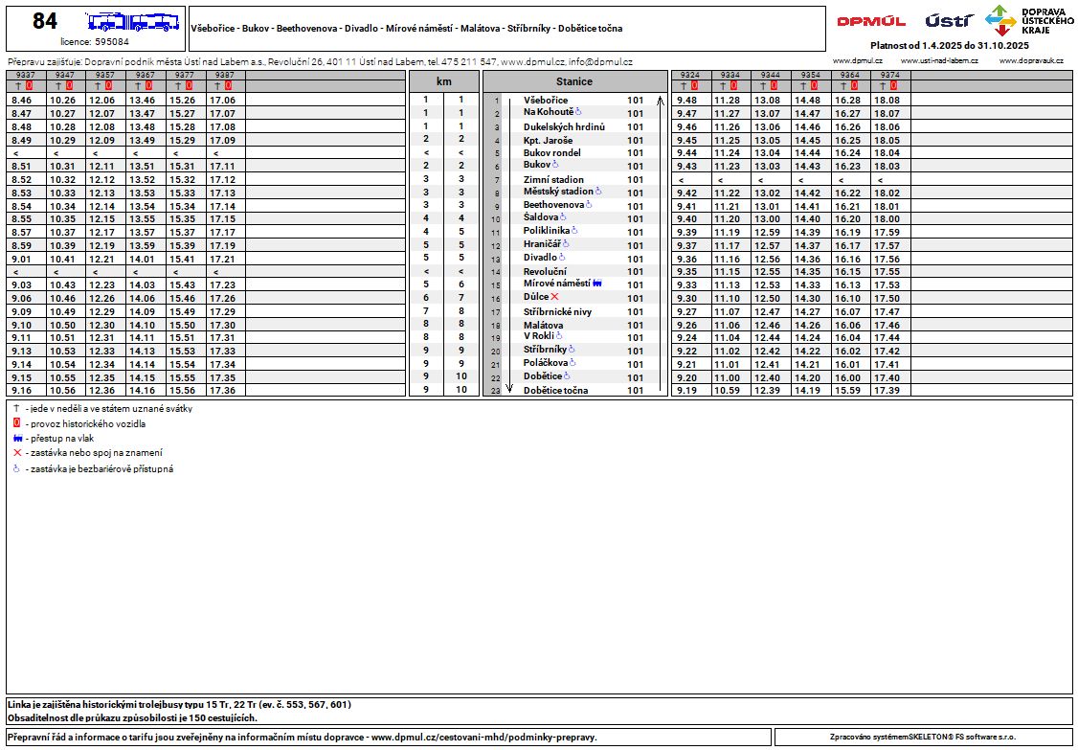Open the www.dpmul.cz link under the logos
This screenshot has height=750, width=1078.
point(857,61)
